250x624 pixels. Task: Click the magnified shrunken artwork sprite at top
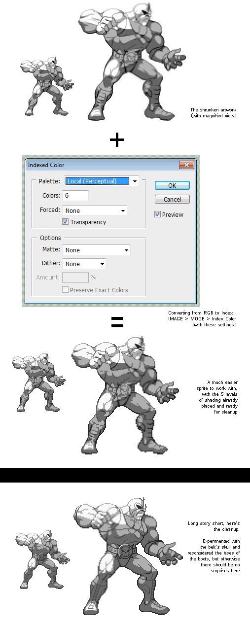[x=132, y=61]
